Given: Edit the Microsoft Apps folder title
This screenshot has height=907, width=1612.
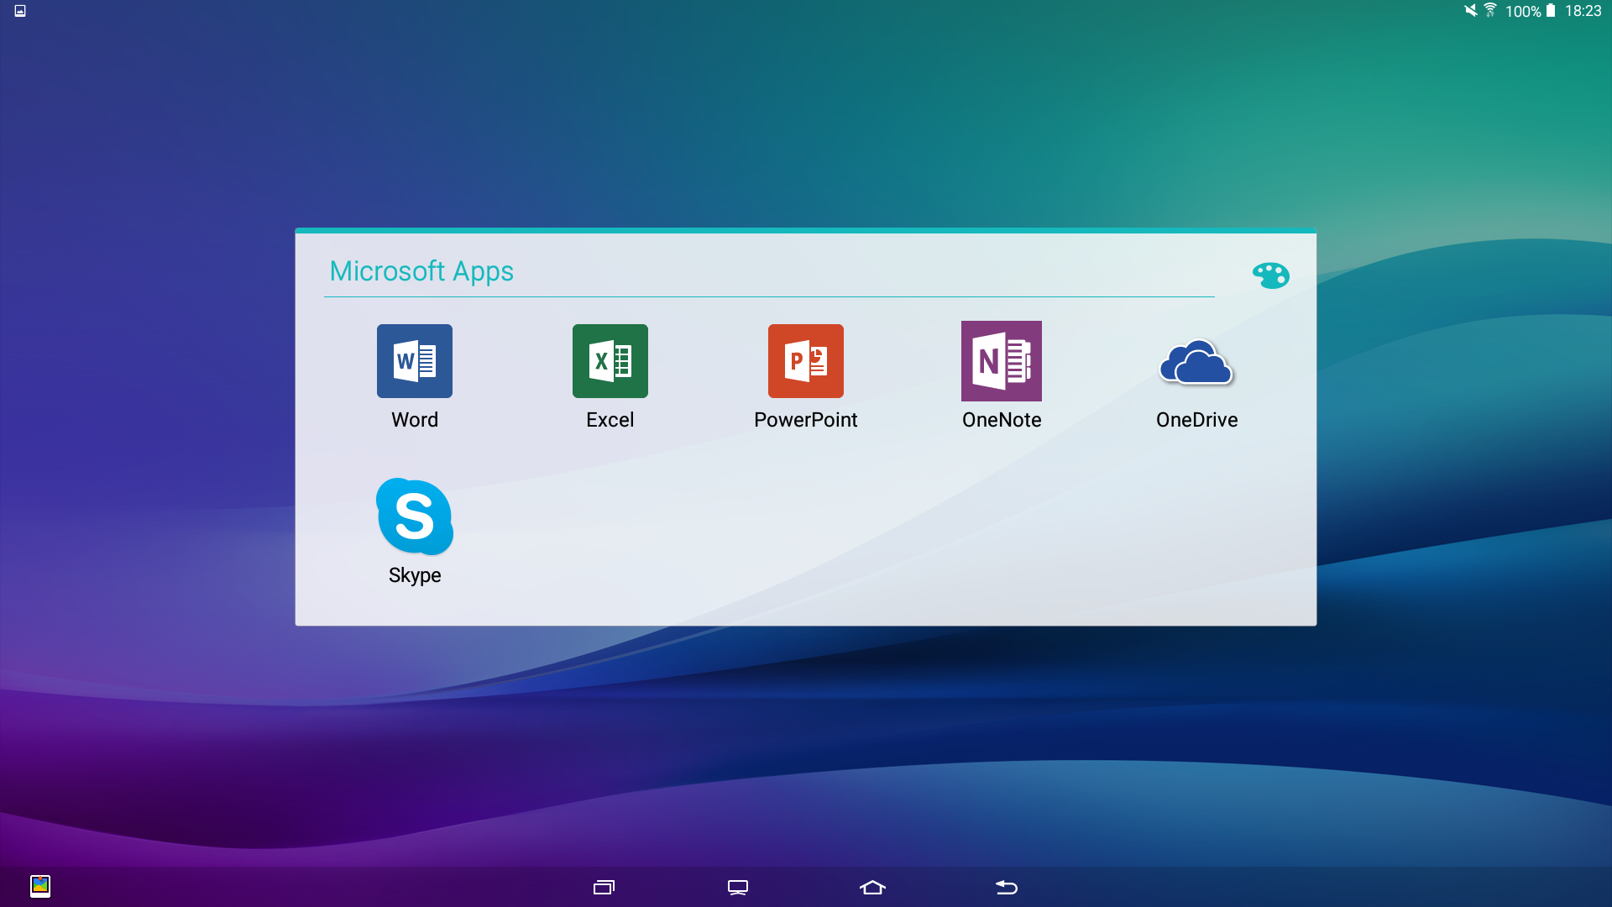Looking at the screenshot, I should click(x=421, y=271).
